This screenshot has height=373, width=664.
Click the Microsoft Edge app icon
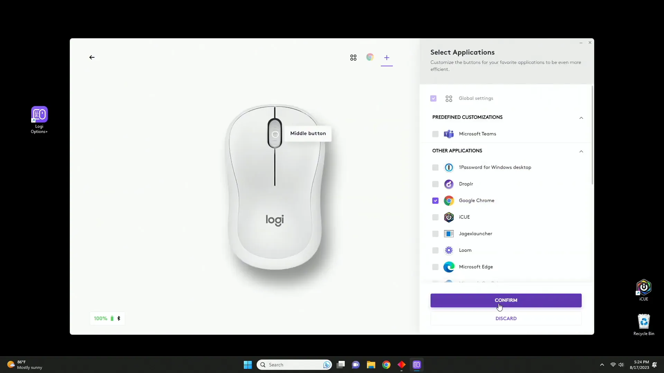coord(449,267)
